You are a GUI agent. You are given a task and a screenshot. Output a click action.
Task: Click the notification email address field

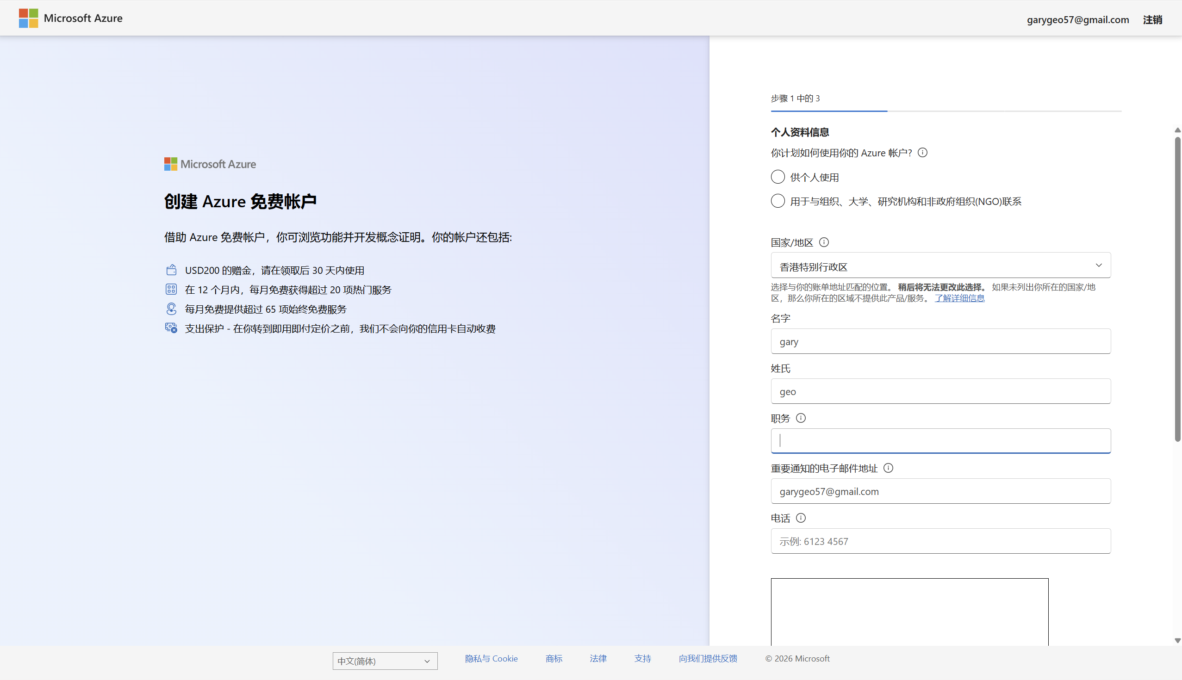pyautogui.click(x=940, y=491)
